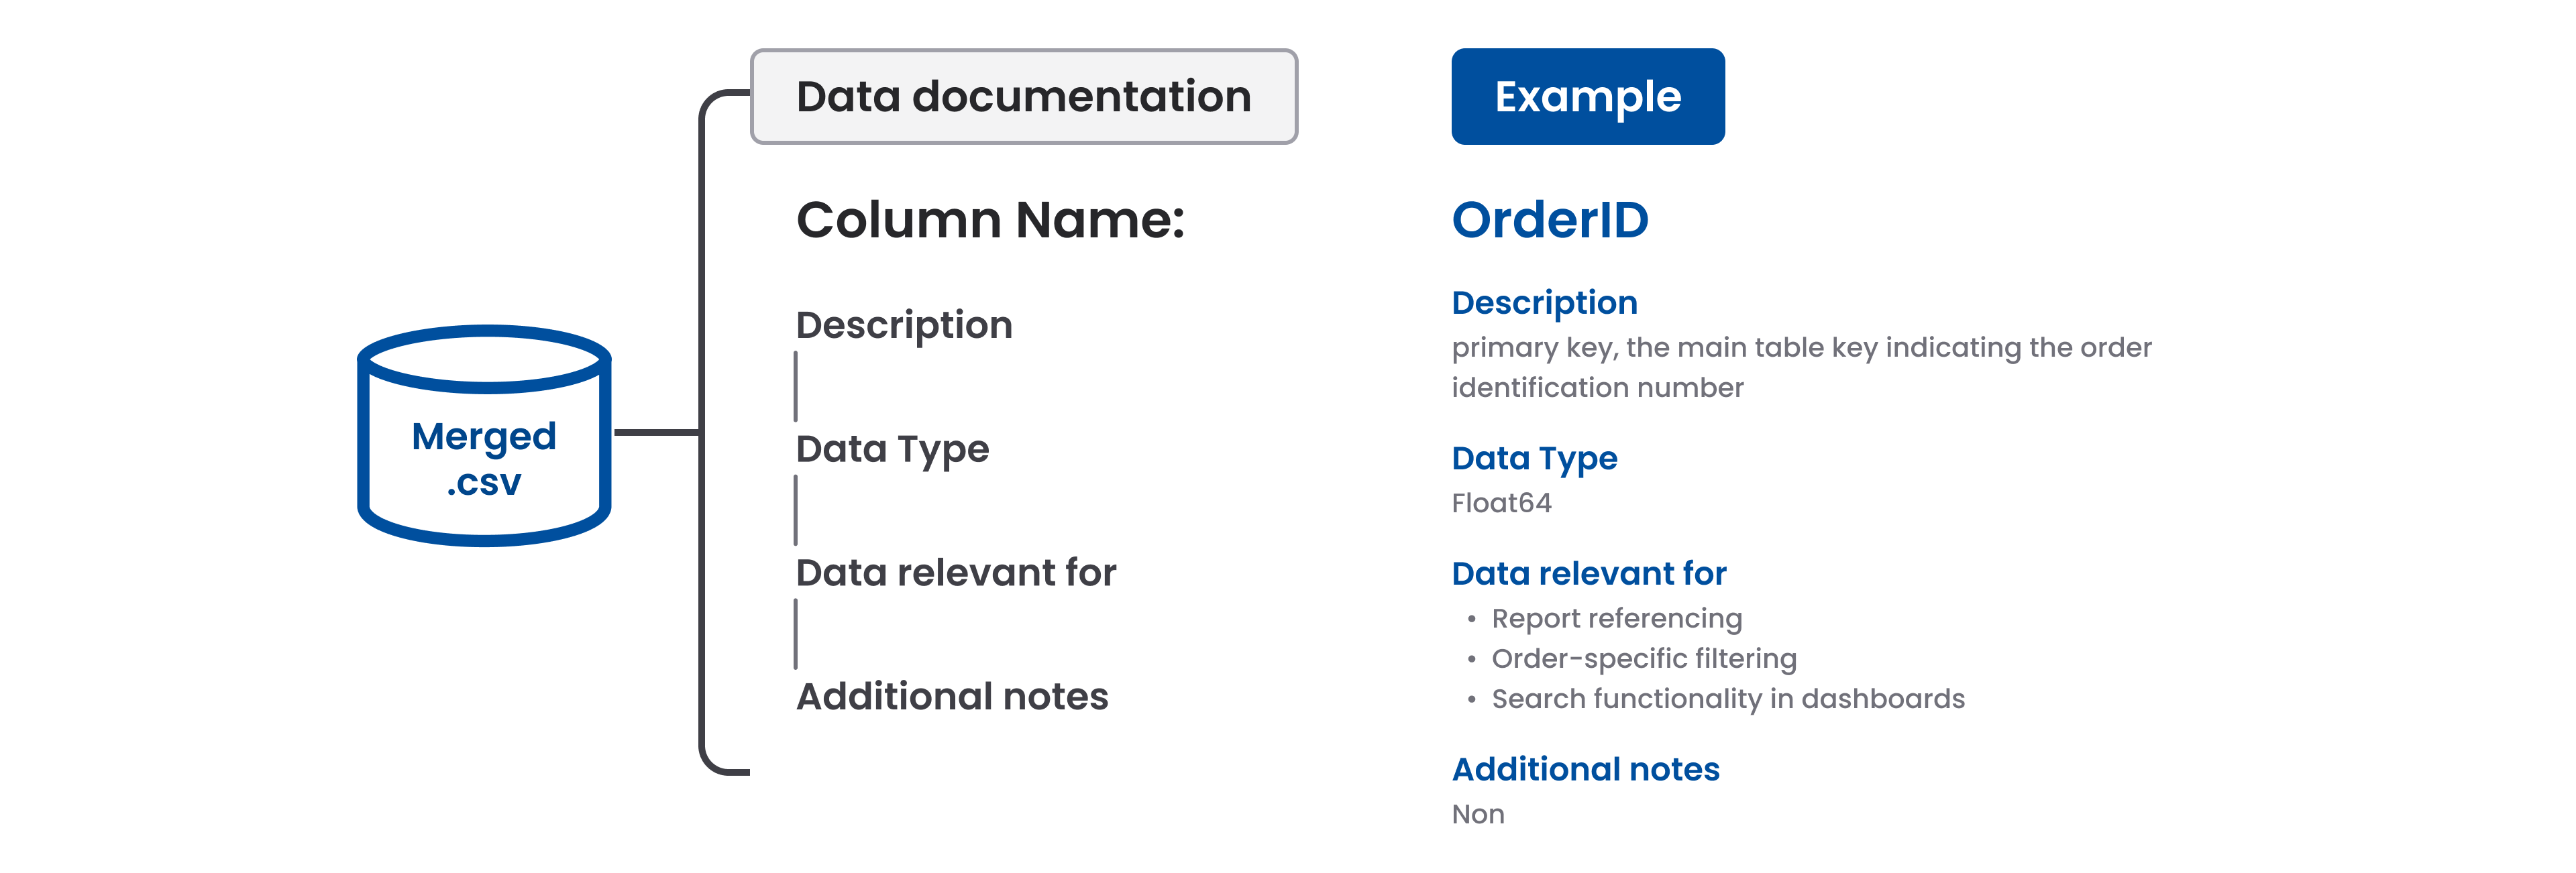The width and height of the screenshot is (2576, 873).
Task: Click the Order-specific filtering bullet item
Action: coord(1643,659)
